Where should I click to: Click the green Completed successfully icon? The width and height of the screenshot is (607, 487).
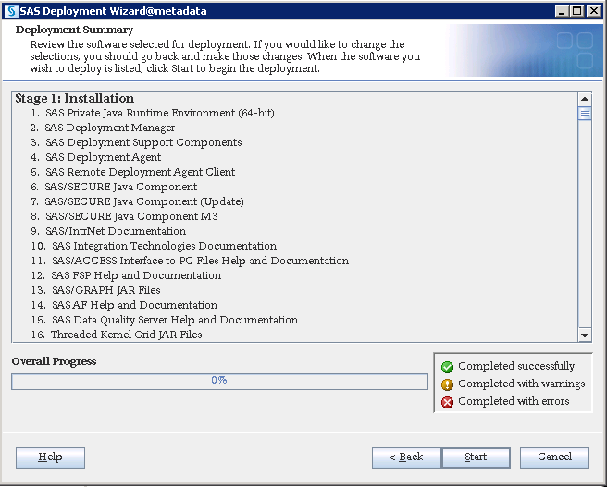tap(448, 367)
